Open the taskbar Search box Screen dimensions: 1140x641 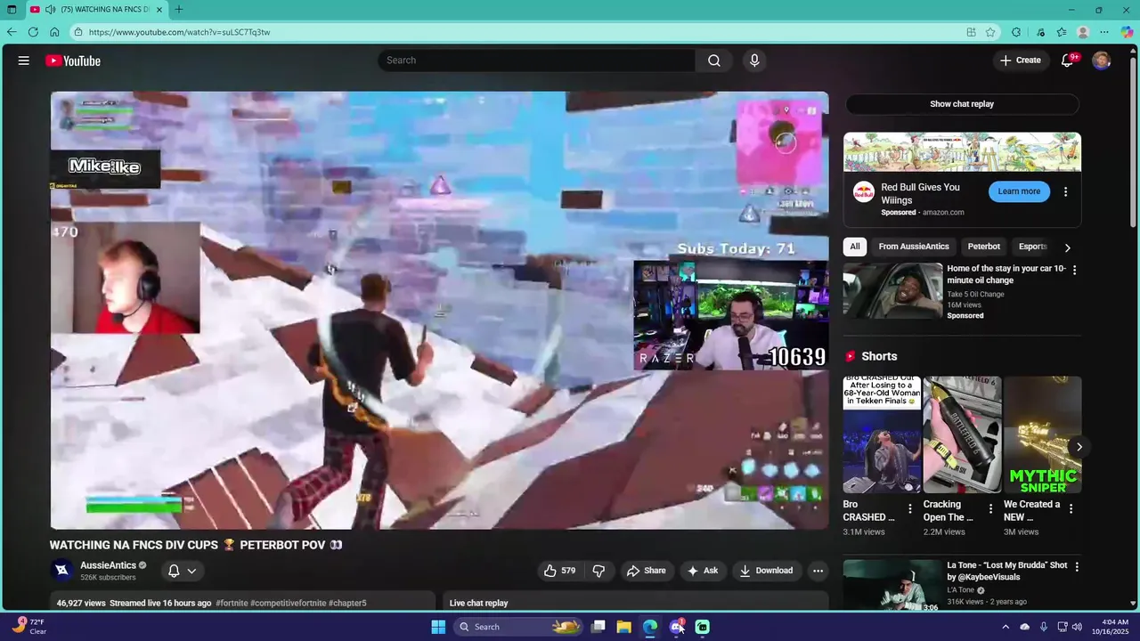tap(519, 627)
